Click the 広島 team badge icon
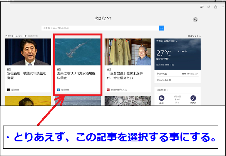This screenshot has height=156, width=226. [162, 98]
